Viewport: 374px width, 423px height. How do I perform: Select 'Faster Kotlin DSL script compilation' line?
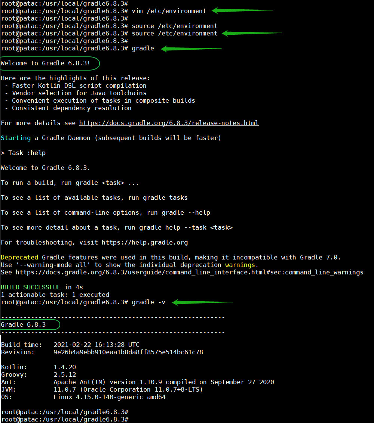pos(79,86)
